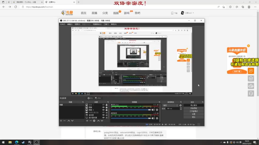The height and width of the screenshot is (145, 259).
Task: Add page to favorites with star icon
Action: [x=223, y=7]
